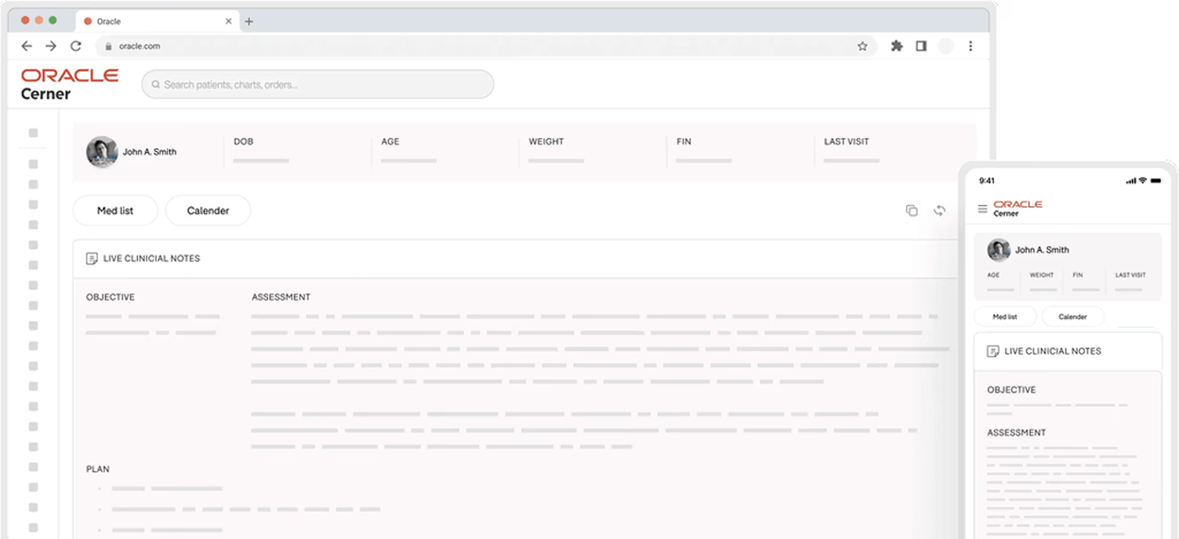Select the Oracle browser tab
The height and width of the screenshot is (539, 1179).
(x=151, y=21)
